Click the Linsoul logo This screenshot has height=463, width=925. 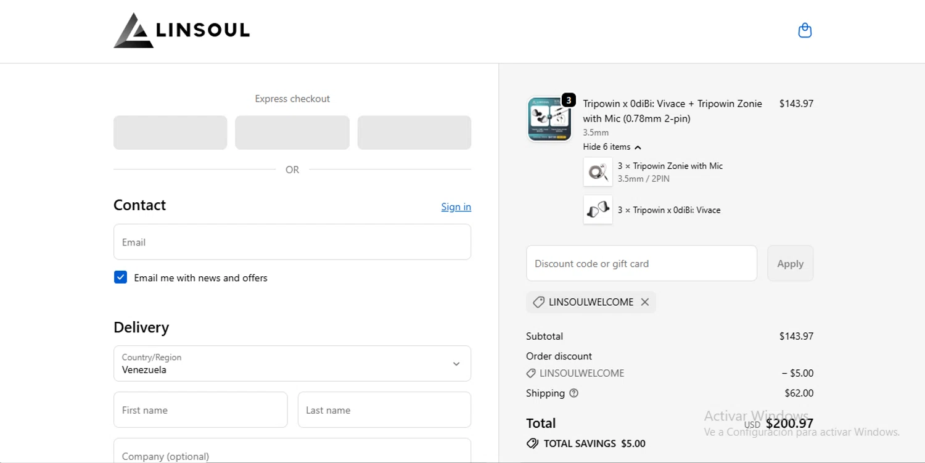pos(182,30)
